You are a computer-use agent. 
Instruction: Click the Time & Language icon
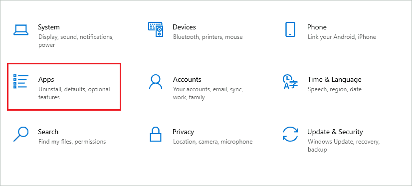tap(290, 82)
